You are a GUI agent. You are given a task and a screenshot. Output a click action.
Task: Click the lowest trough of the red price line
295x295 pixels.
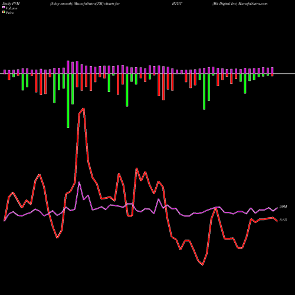[x=202, y=265]
